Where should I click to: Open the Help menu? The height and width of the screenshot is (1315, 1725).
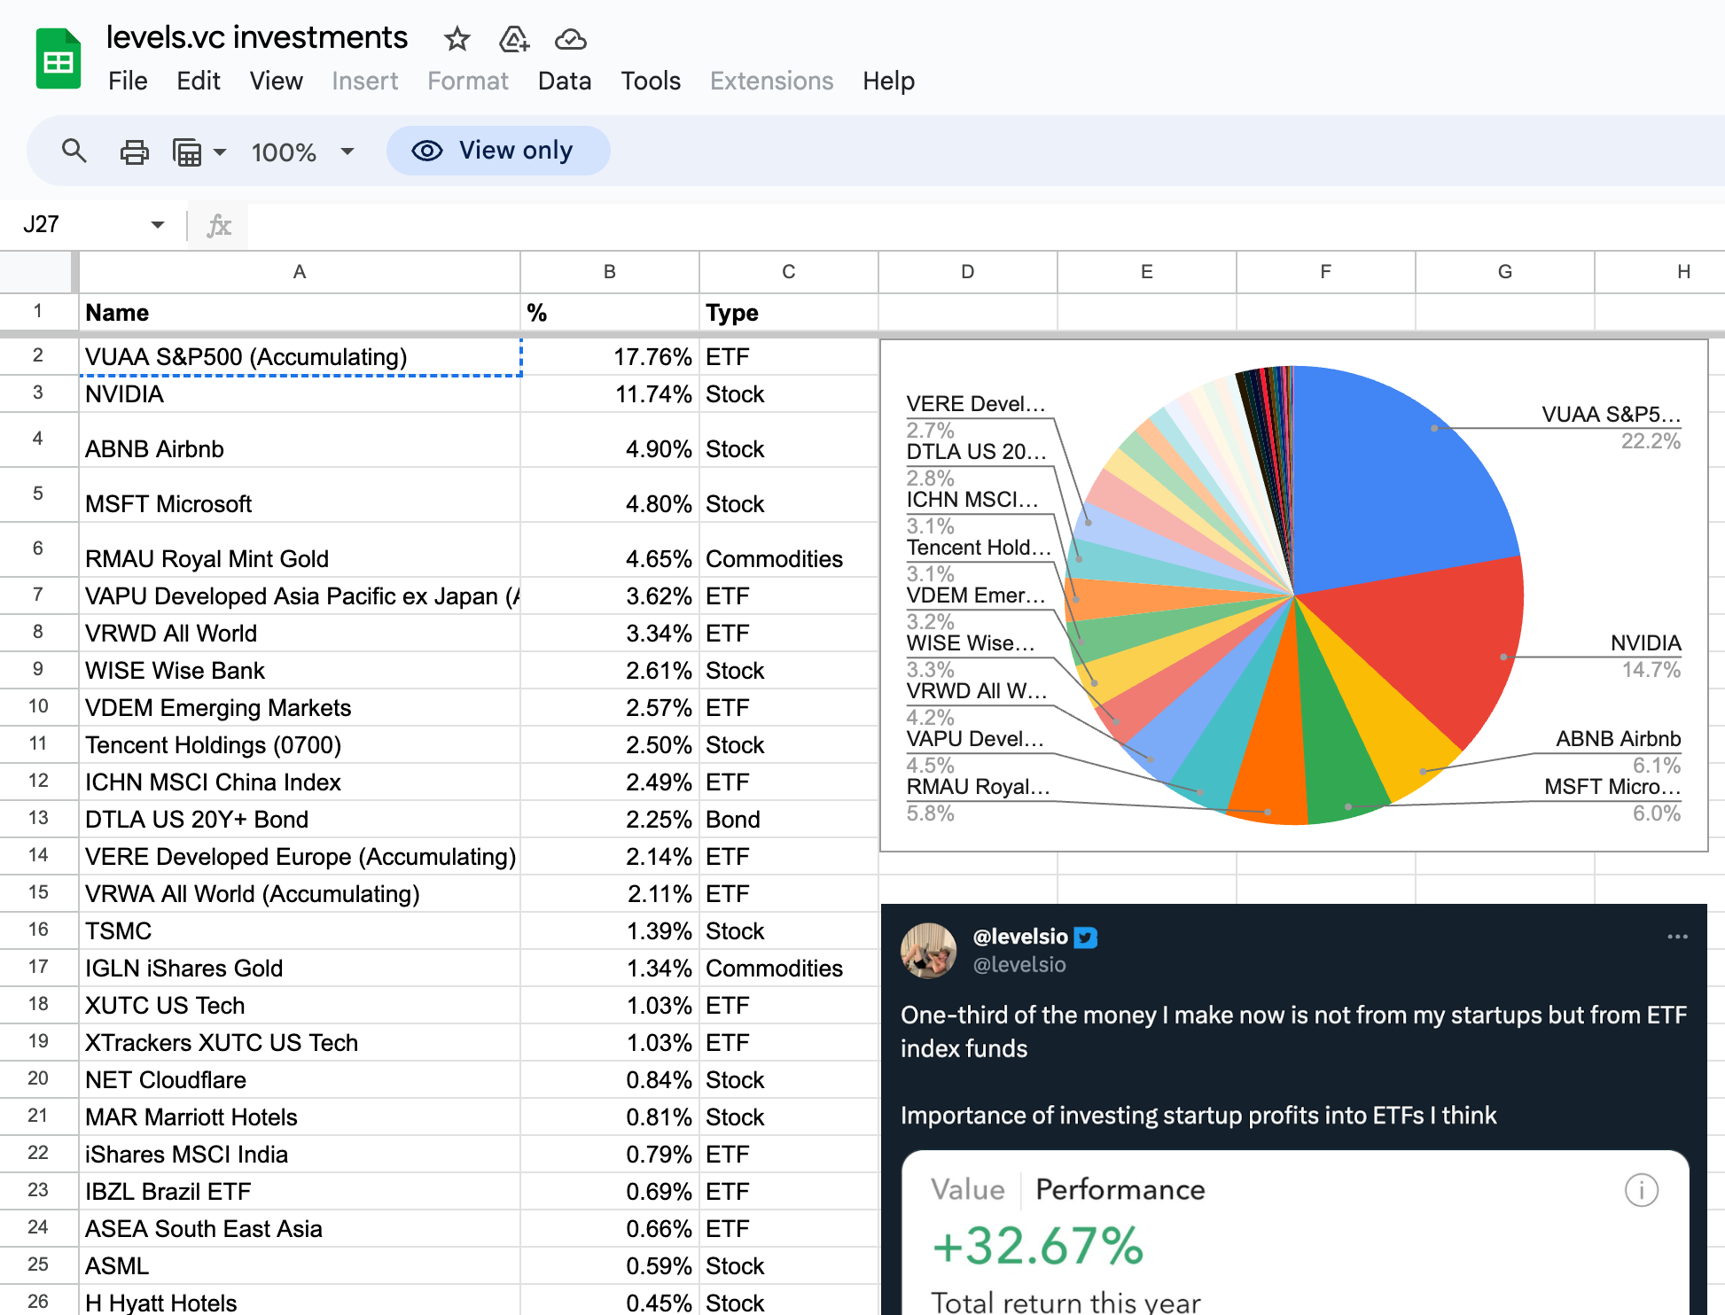pos(888,81)
